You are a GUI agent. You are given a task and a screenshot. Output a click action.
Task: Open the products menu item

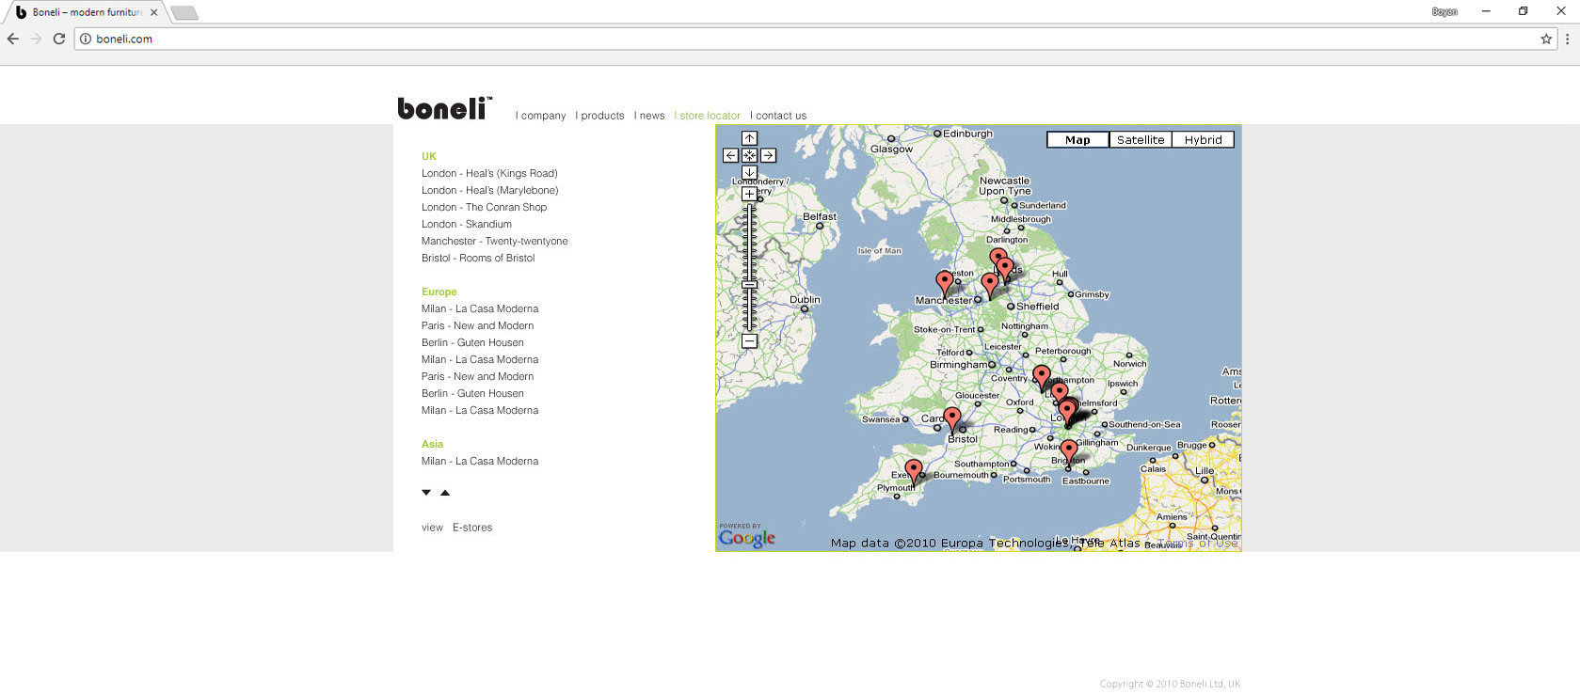point(600,116)
